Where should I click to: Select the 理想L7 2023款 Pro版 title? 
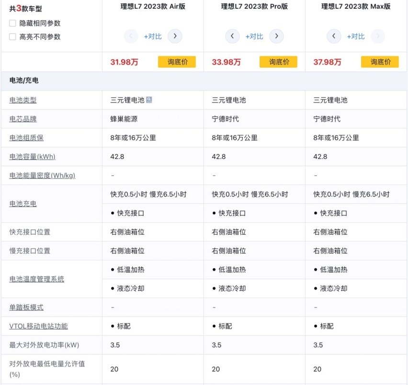[254, 7]
